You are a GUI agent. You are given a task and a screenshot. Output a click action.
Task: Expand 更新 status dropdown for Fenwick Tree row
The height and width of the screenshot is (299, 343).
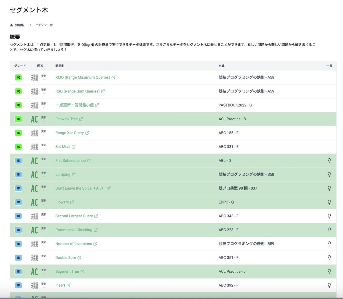pyautogui.click(x=44, y=119)
